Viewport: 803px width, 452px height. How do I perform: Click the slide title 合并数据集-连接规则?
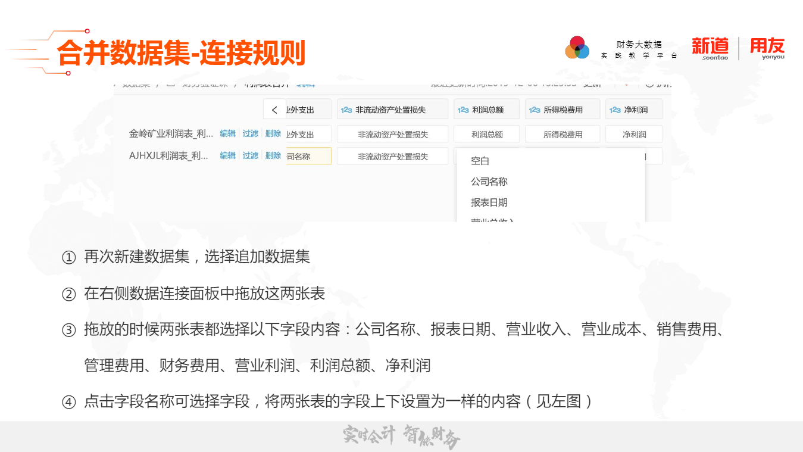coord(182,53)
